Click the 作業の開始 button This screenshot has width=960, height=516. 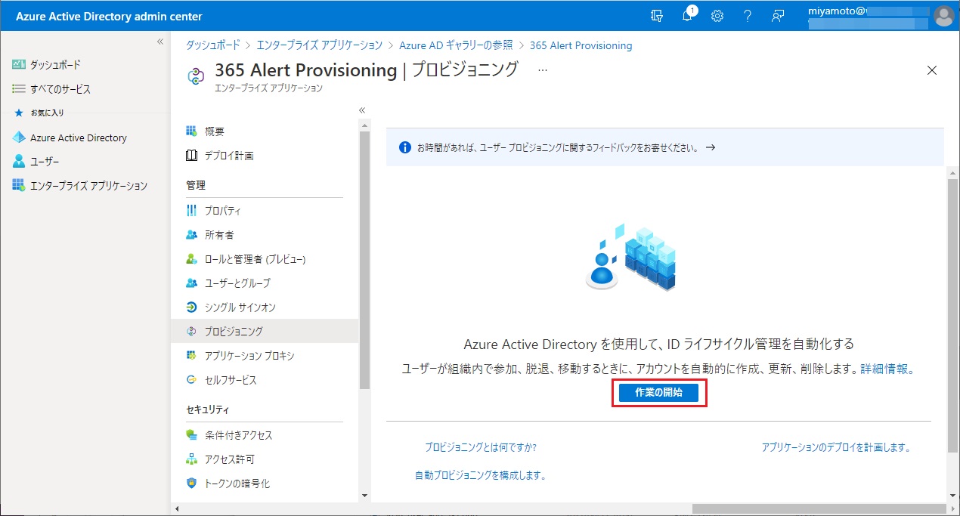coord(658,393)
